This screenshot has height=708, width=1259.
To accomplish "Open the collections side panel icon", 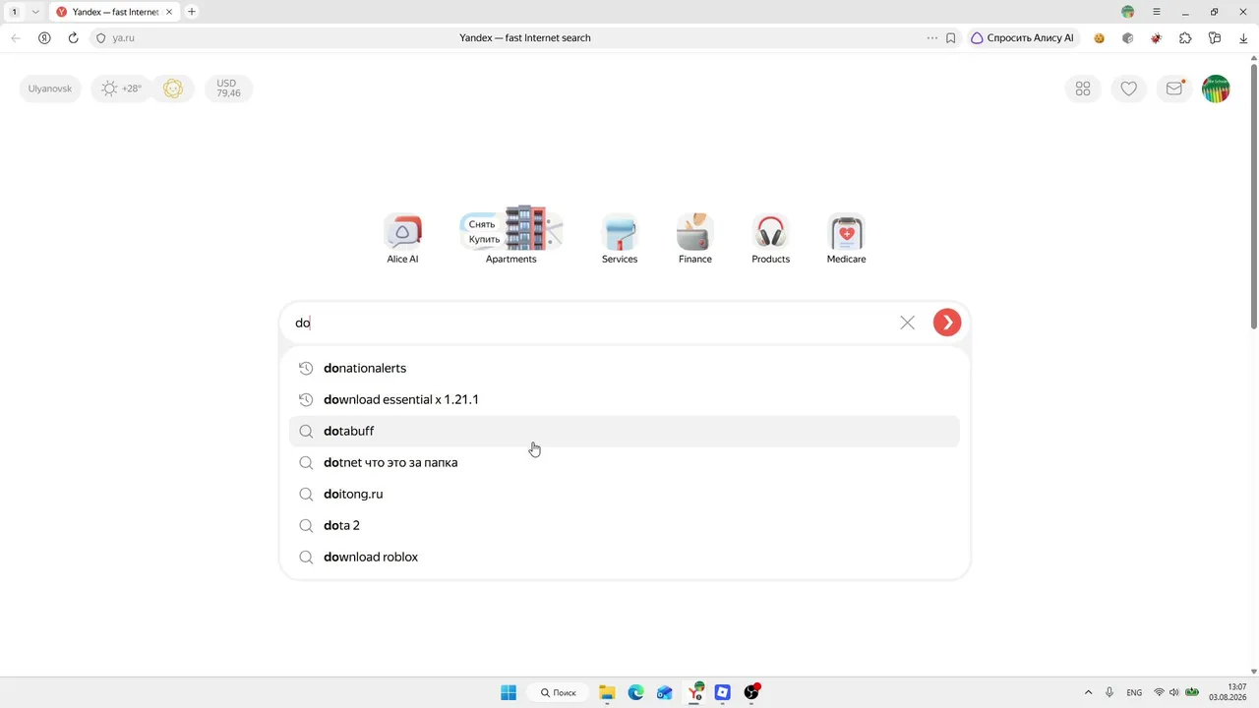I will pos(1215,37).
